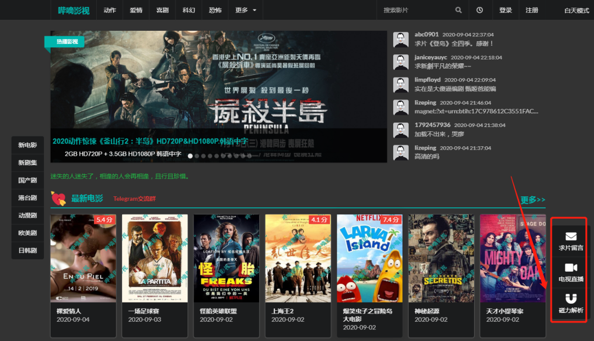This screenshot has height=341, width=594.
Task: Click the 神秘起源 title text
Action: click(x=427, y=311)
